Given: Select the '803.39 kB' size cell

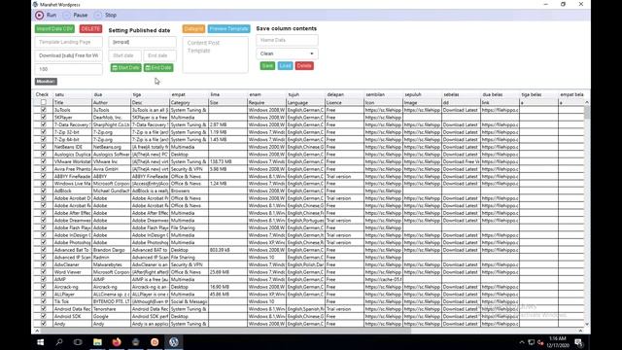Looking at the screenshot, I should 228,250.
